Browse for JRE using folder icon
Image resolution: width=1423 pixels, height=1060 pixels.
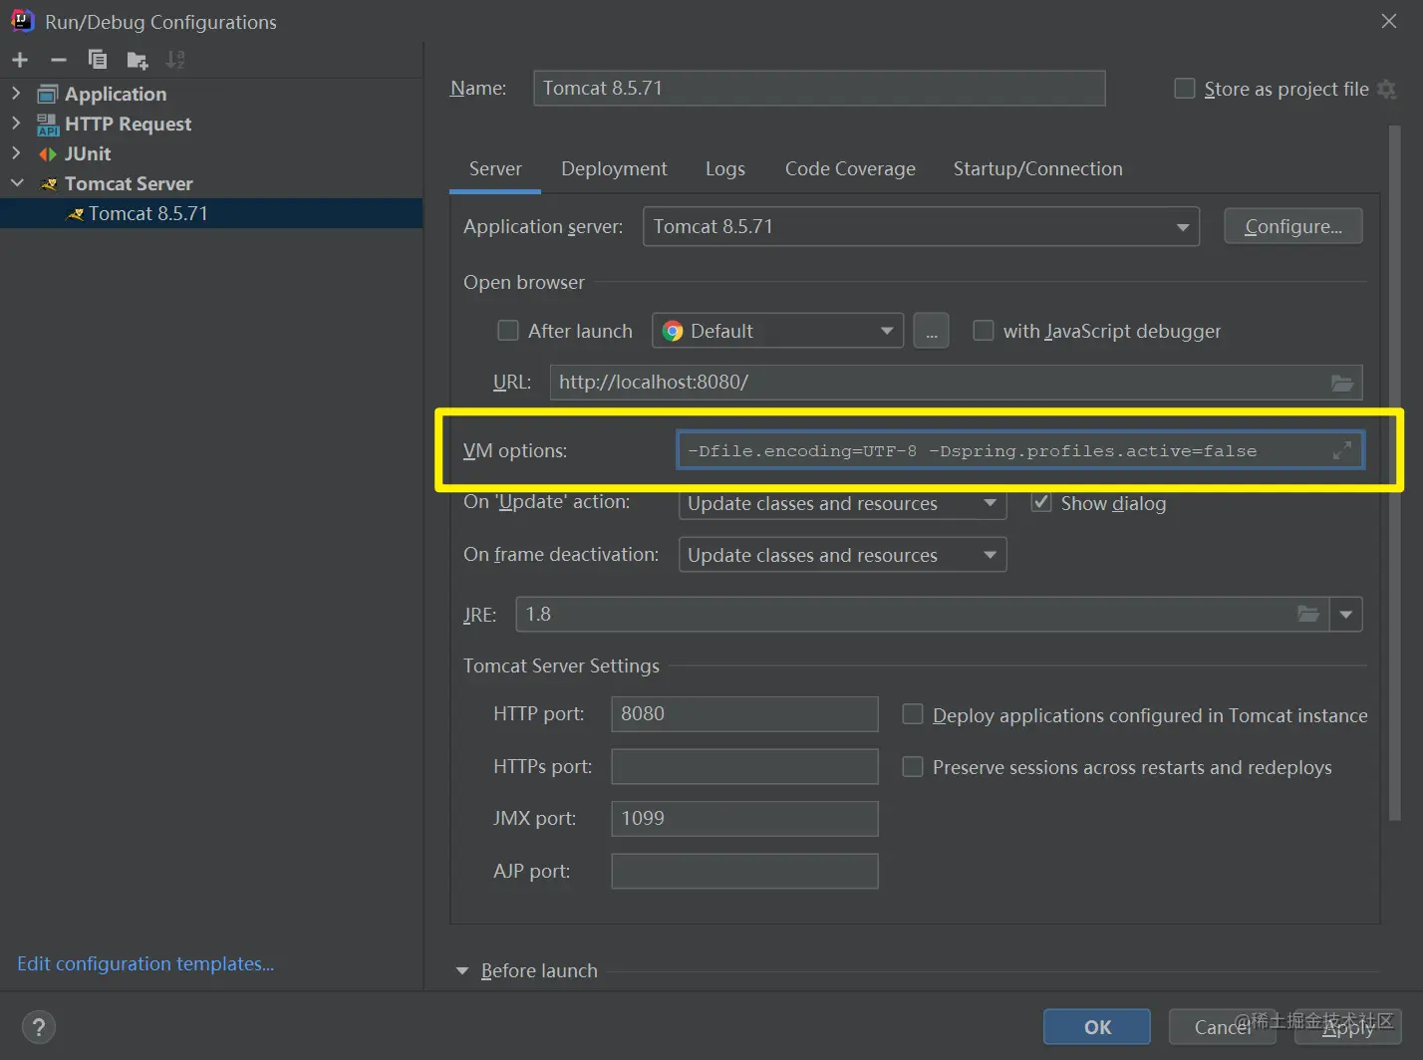pyautogui.click(x=1308, y=614)
